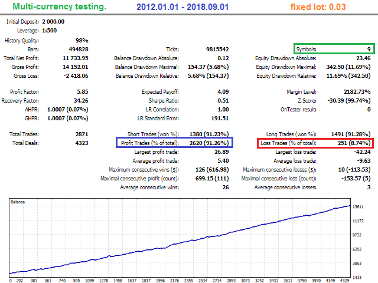Viewport: 378px width, 283px height.
Task: Select Gross Profit value 14 152.01
Action: tap(76, 67)
